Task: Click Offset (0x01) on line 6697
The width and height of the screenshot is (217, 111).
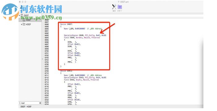Action: point(74,44)
